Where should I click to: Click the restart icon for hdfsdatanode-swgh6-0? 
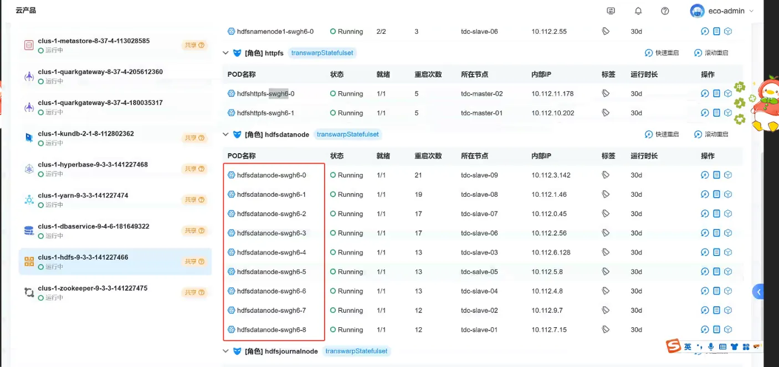tap(705, 175)
